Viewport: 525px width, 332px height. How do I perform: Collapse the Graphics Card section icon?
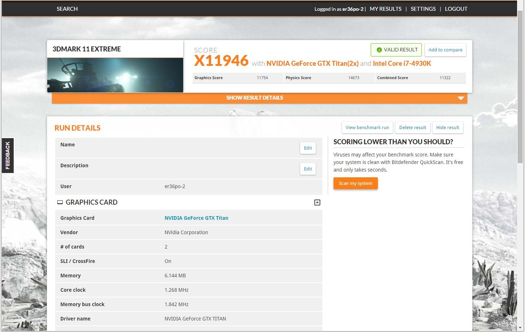click(317, 203)
